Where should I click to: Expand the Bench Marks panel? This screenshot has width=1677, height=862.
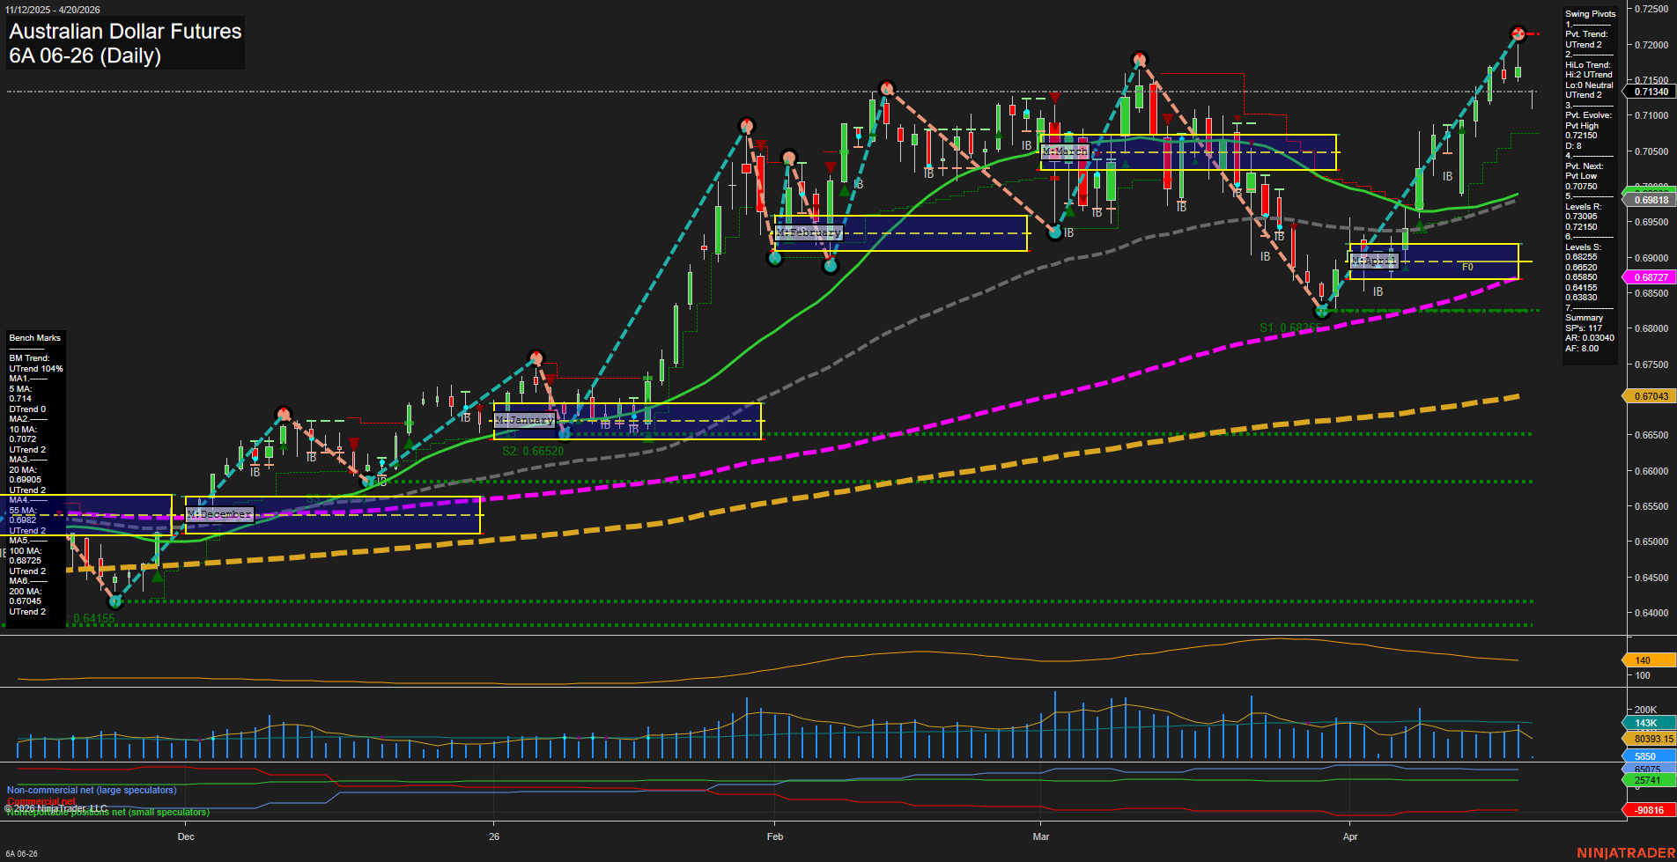point(34,337)
